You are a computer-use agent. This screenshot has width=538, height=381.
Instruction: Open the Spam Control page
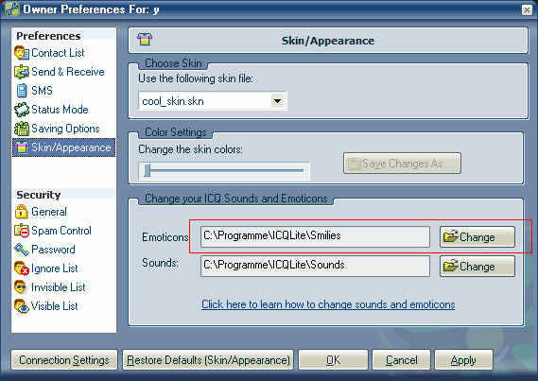coord(61,231)
